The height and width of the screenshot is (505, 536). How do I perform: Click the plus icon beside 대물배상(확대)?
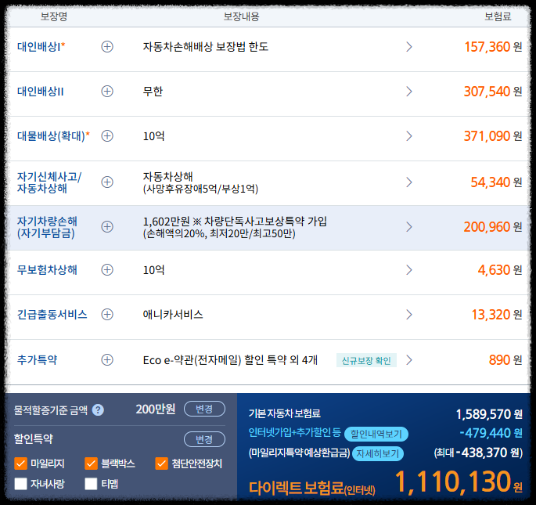tap(107, 135)
